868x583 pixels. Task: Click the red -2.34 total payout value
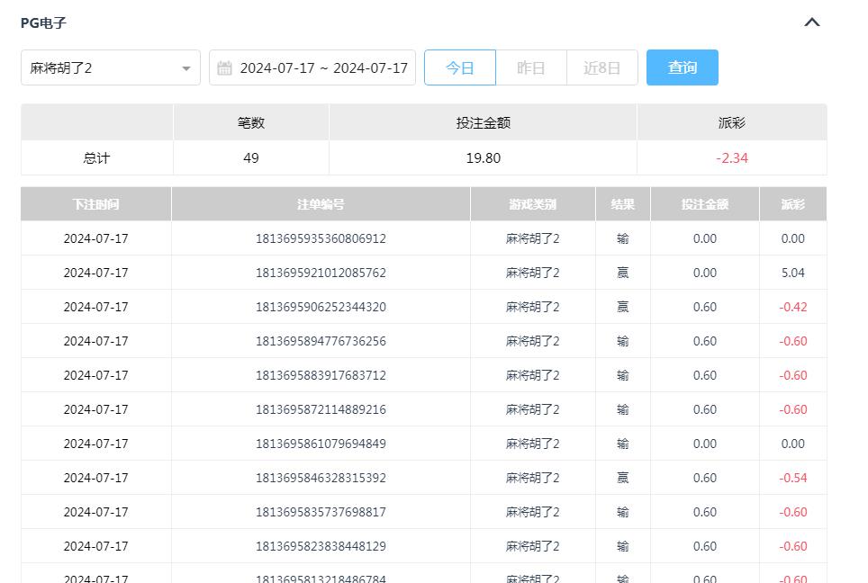(x=731, y=157)
